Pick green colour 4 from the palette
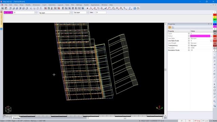 [215, 20]
